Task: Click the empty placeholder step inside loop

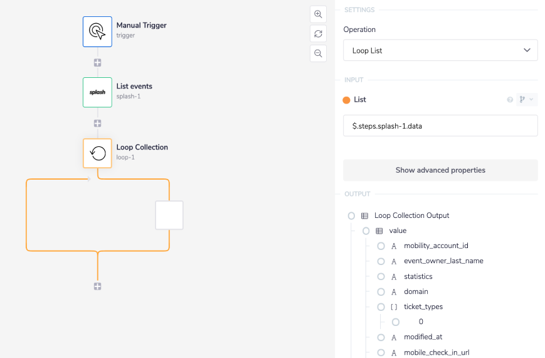Action: [x=169, y=215]
